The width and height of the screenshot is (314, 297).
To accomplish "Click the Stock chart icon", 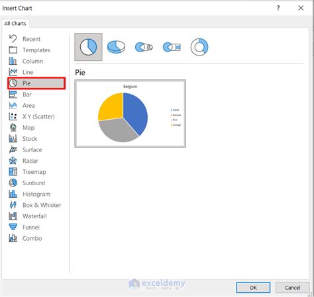I will [13, 138].
